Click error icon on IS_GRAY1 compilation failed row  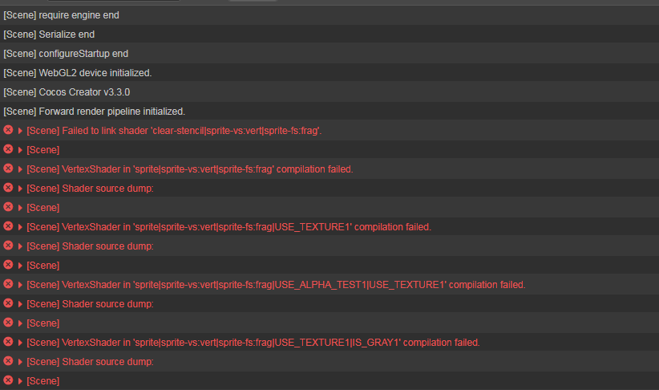(8, 342)
